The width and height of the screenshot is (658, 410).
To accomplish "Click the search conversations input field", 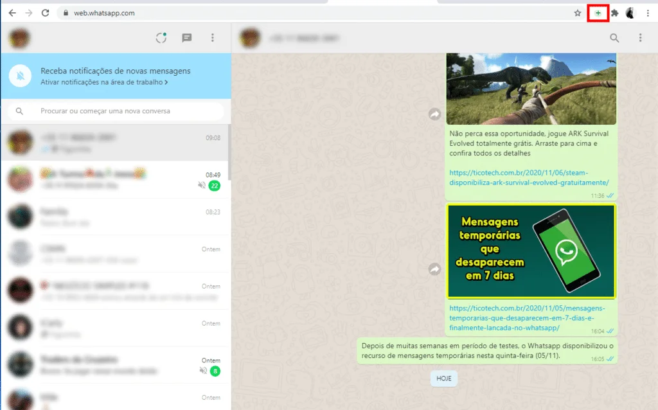I will click(116, 111).
